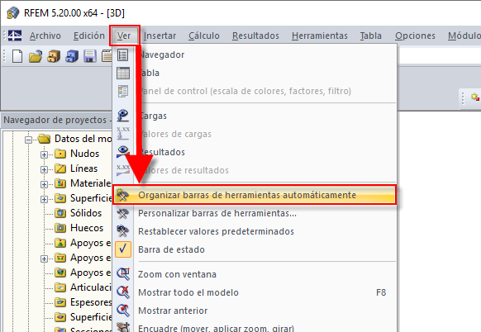Open the Herramientas menu
The height and width of the screenshot is (332, 481).
tap(320, 36)
